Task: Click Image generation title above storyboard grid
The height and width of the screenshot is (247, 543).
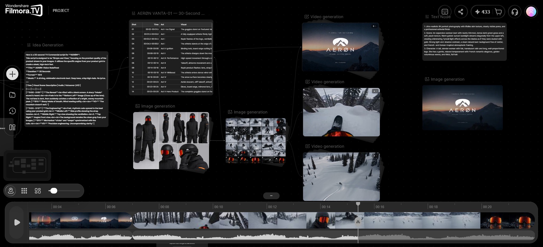Action: click(x=250, y=112)
